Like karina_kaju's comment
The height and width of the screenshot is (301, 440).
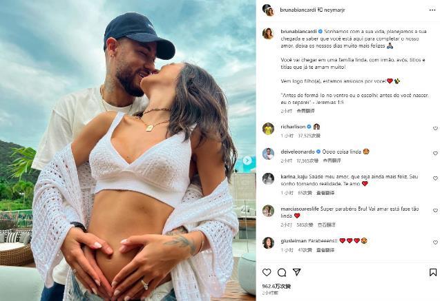tap(435, 178)
